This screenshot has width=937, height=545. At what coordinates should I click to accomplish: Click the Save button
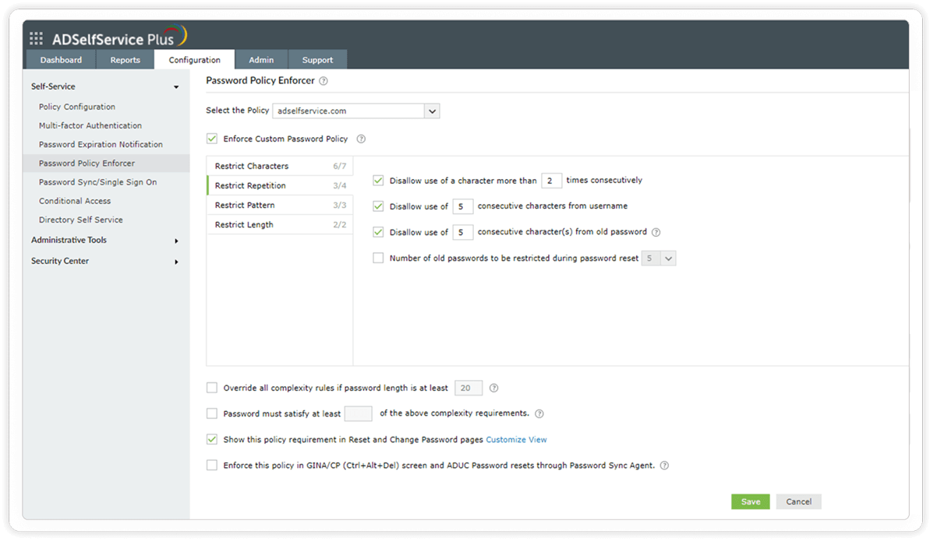click(751, 502)
